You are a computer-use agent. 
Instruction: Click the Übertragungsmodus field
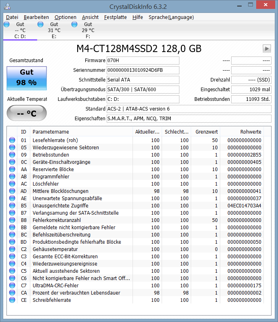(143, 89)
